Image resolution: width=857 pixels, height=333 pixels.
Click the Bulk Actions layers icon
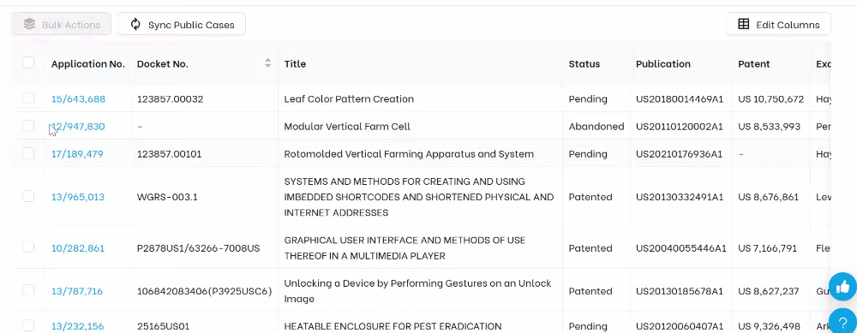click(29, 24)
